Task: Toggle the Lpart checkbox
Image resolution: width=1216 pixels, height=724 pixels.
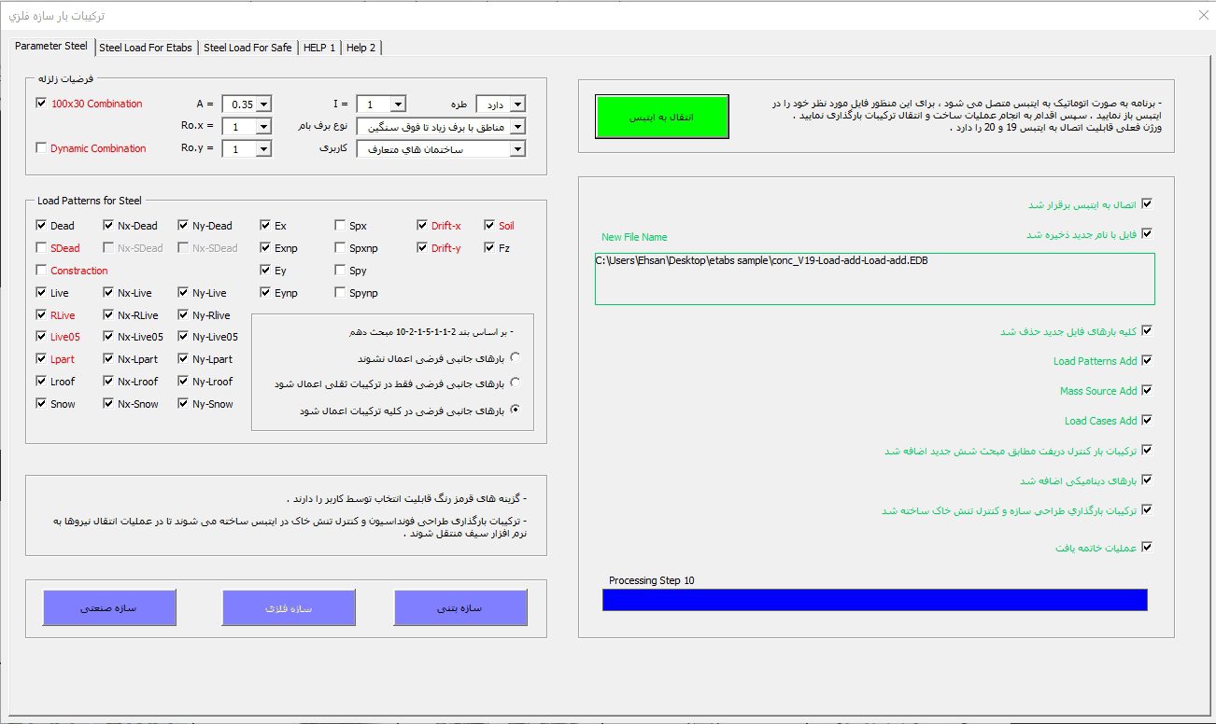Action: tap(40, 359)
